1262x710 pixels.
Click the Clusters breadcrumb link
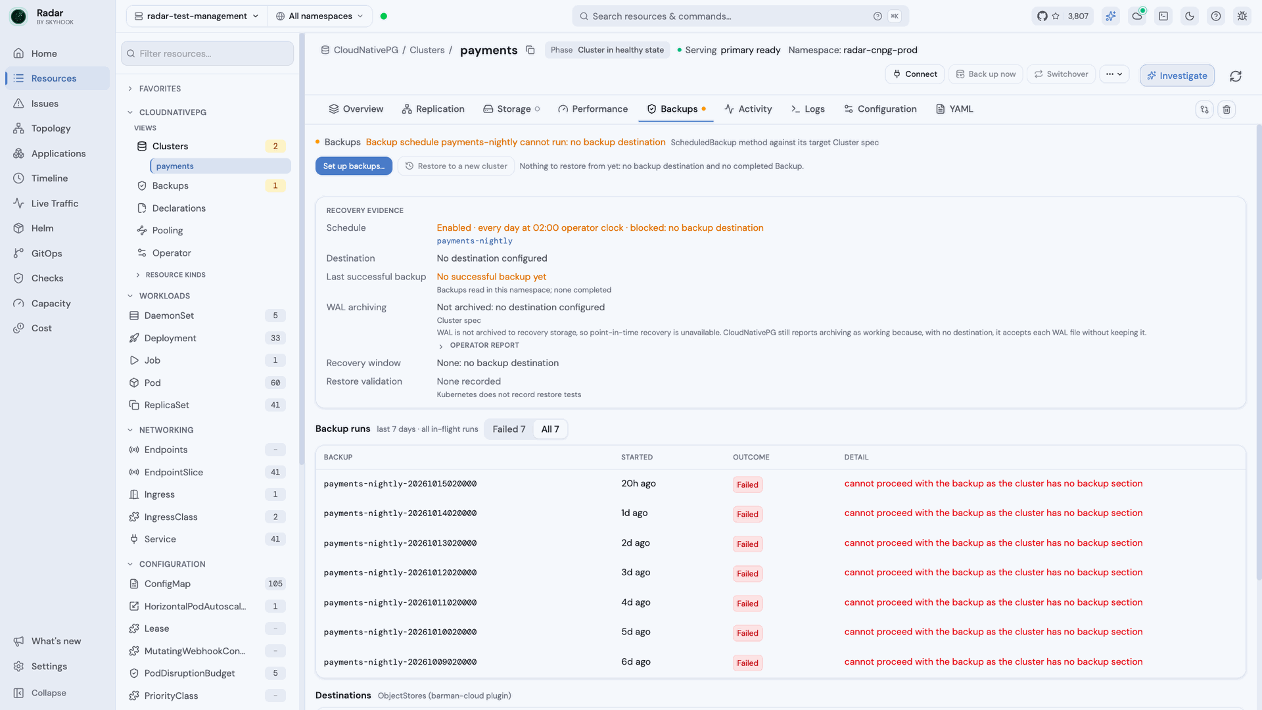click(427, 50)
